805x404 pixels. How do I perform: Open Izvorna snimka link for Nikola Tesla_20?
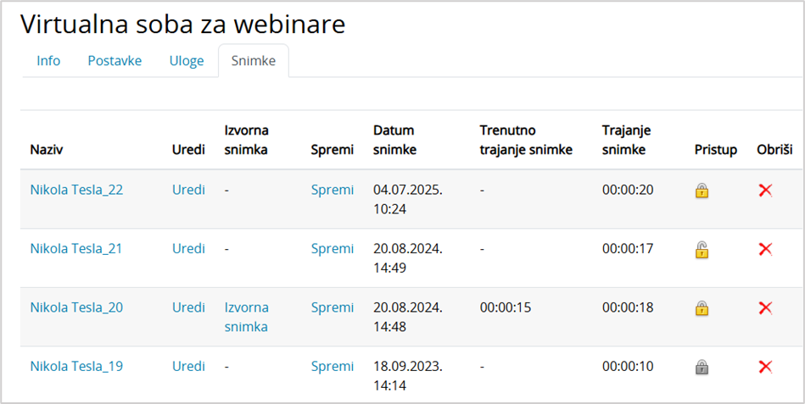click(x=247, y=317)
